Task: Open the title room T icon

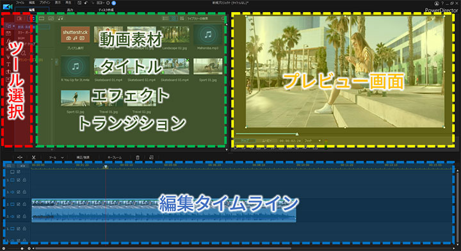Action: click(8, 64)
